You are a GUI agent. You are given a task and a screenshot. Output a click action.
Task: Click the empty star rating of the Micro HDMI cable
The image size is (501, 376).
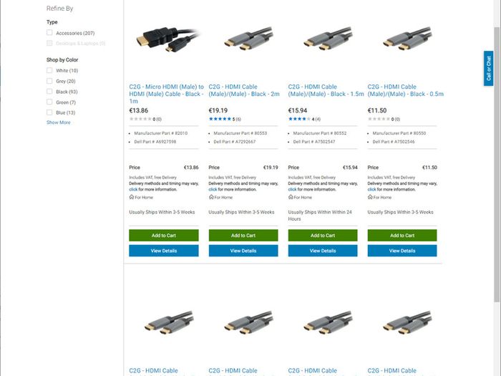tap(140, 119)
